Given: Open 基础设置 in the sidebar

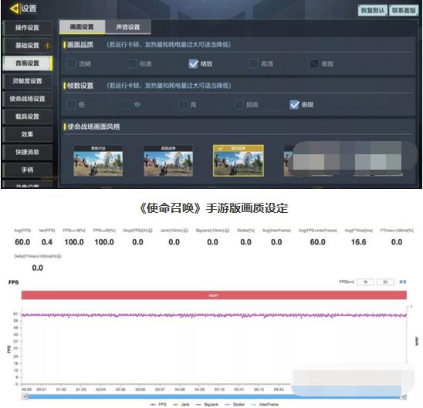Looking at the screenshot, I should tap(27, 46).
